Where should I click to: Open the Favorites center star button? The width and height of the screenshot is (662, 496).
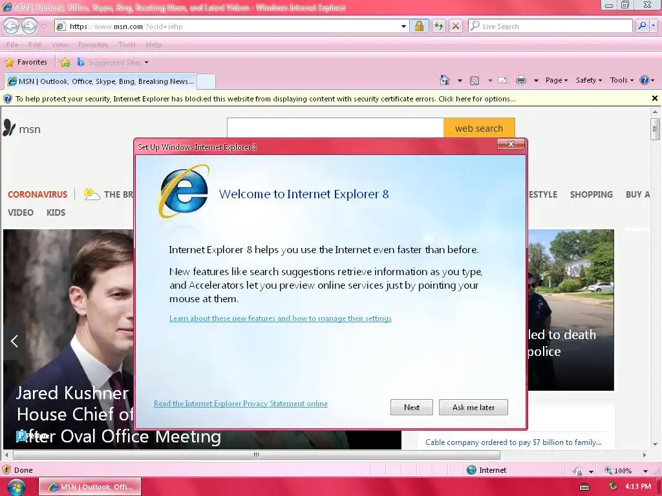click(x=26, y=62)
